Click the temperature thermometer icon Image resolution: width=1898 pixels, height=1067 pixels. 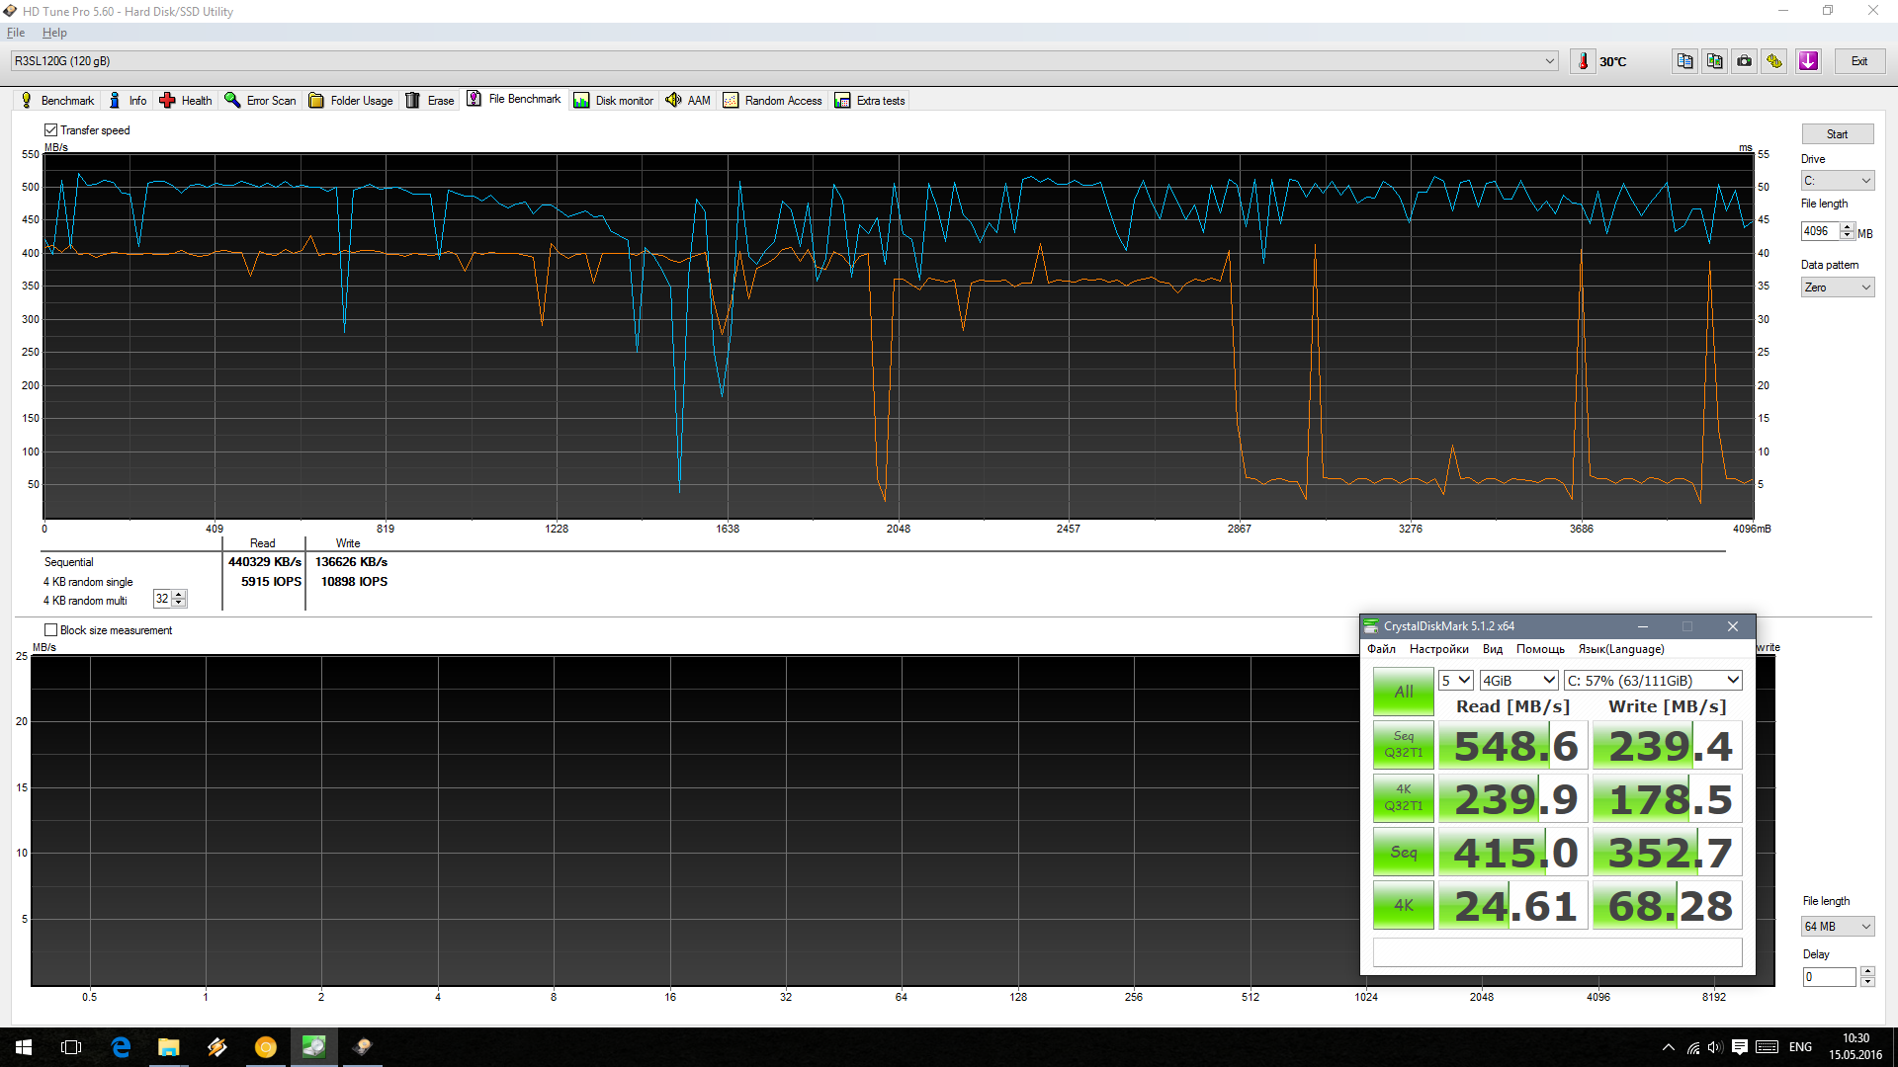1583,61
